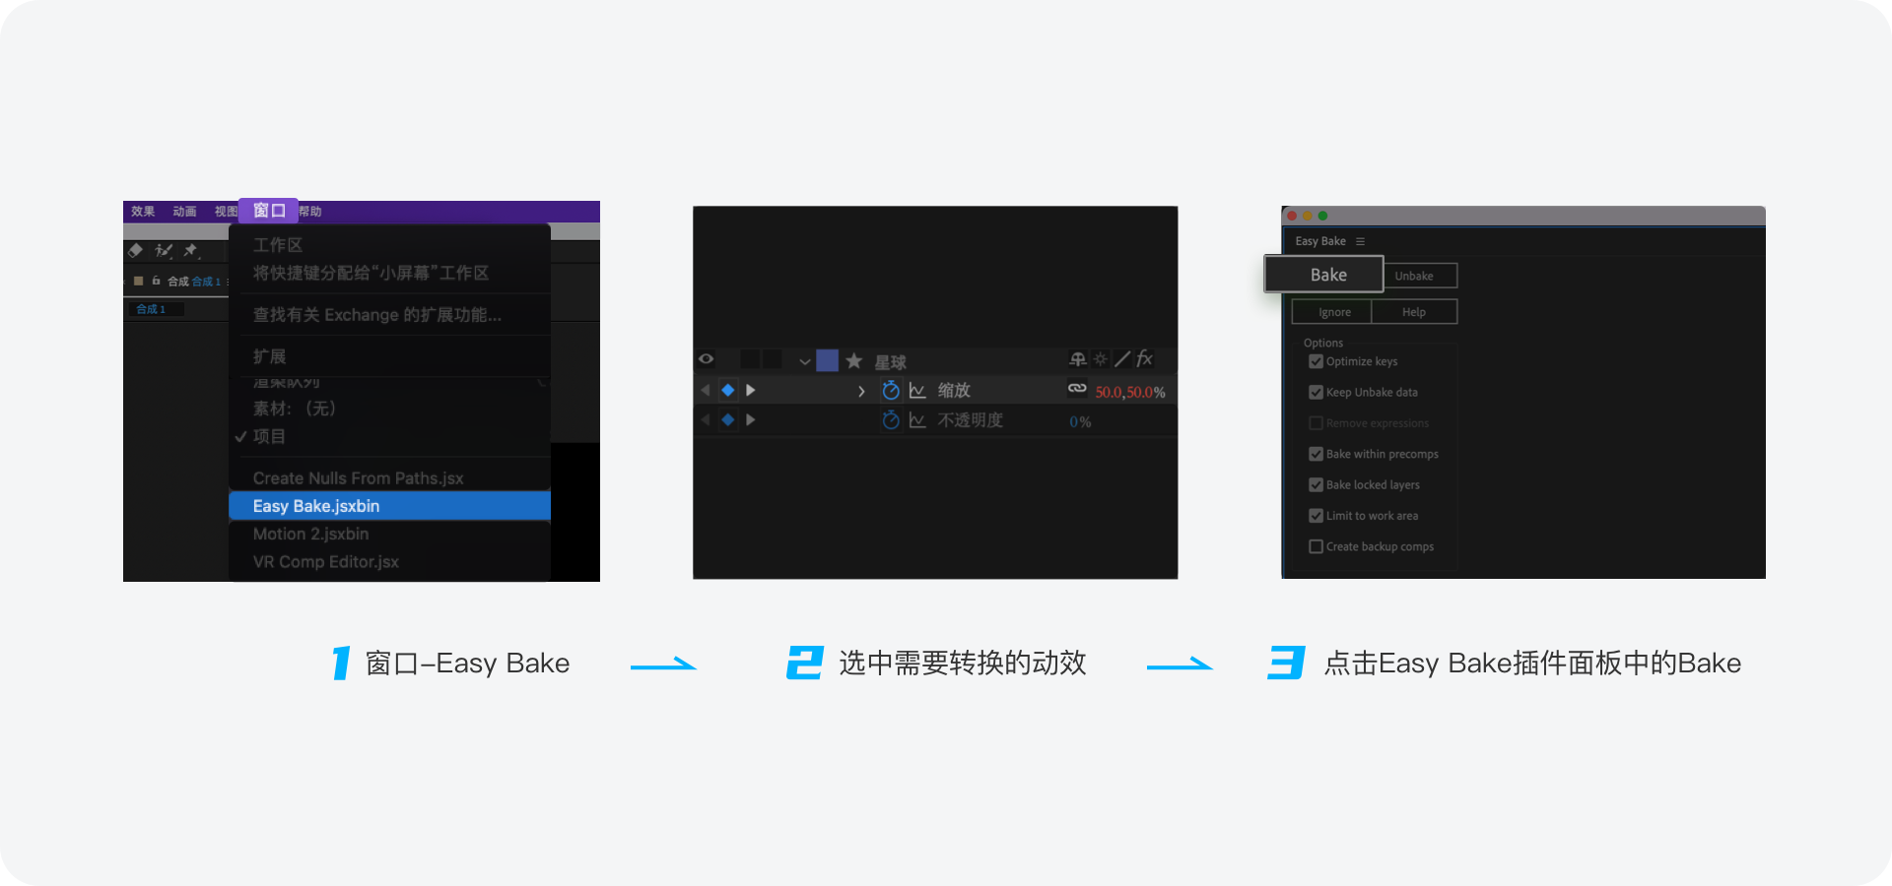The image size is (1892, 886).
Task: Enable the Create backup comps checkbox
Action: (1316, 546)
